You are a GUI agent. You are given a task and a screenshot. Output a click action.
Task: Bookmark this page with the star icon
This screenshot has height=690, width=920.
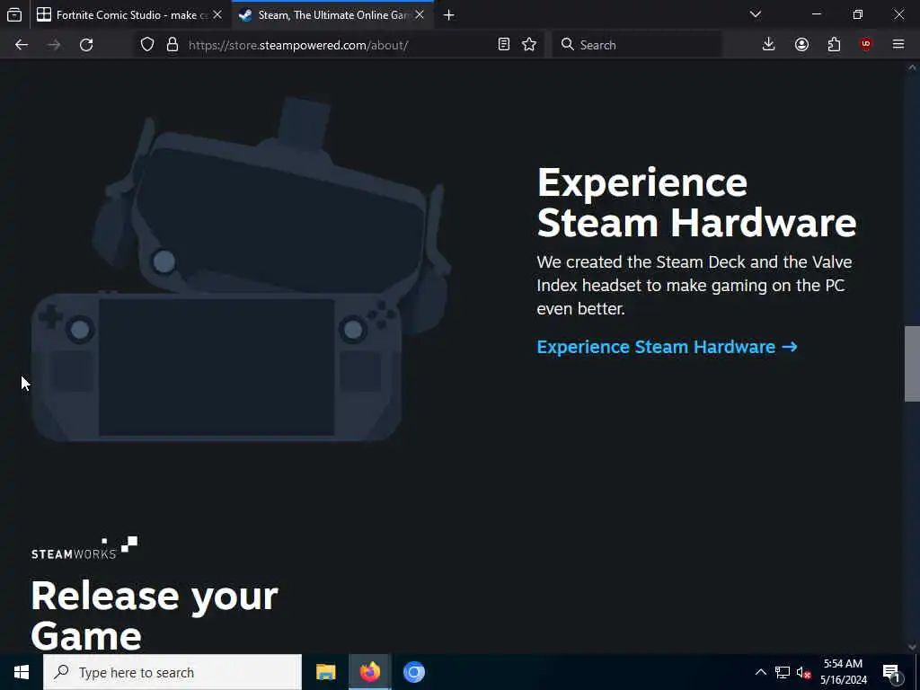click(x=529, y=45)
